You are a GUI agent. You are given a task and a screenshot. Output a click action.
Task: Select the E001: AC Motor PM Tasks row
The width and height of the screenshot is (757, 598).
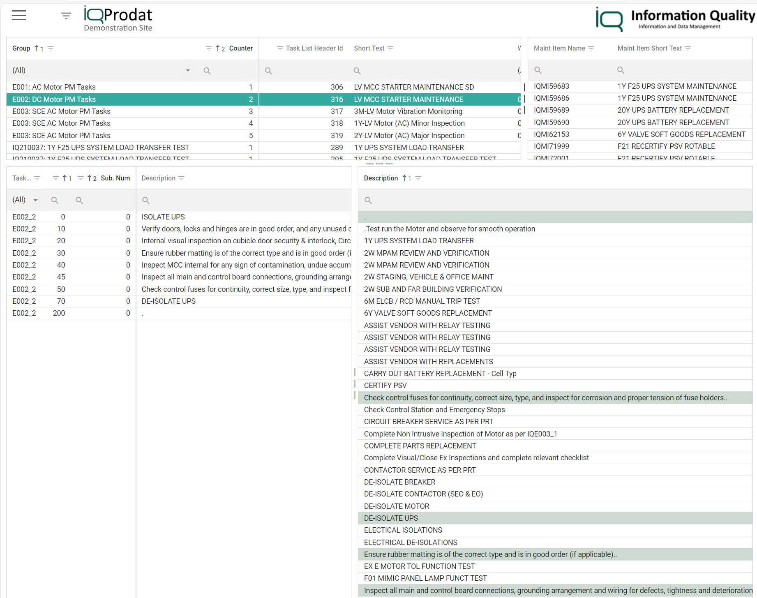[54, 87]
